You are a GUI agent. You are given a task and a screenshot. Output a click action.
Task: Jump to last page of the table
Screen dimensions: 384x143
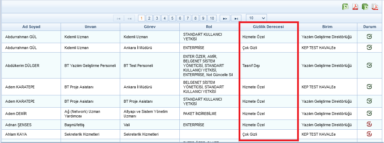236,18
